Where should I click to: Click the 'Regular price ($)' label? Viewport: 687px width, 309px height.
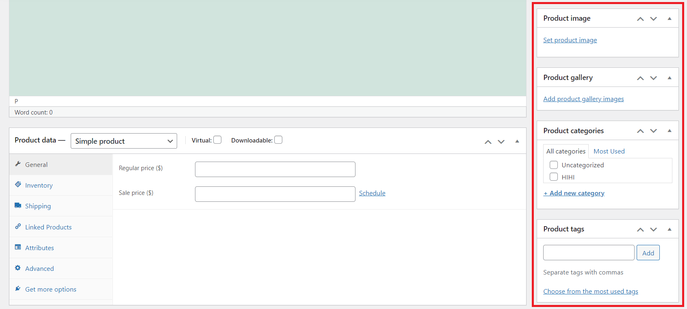click(x=141, y=168)
